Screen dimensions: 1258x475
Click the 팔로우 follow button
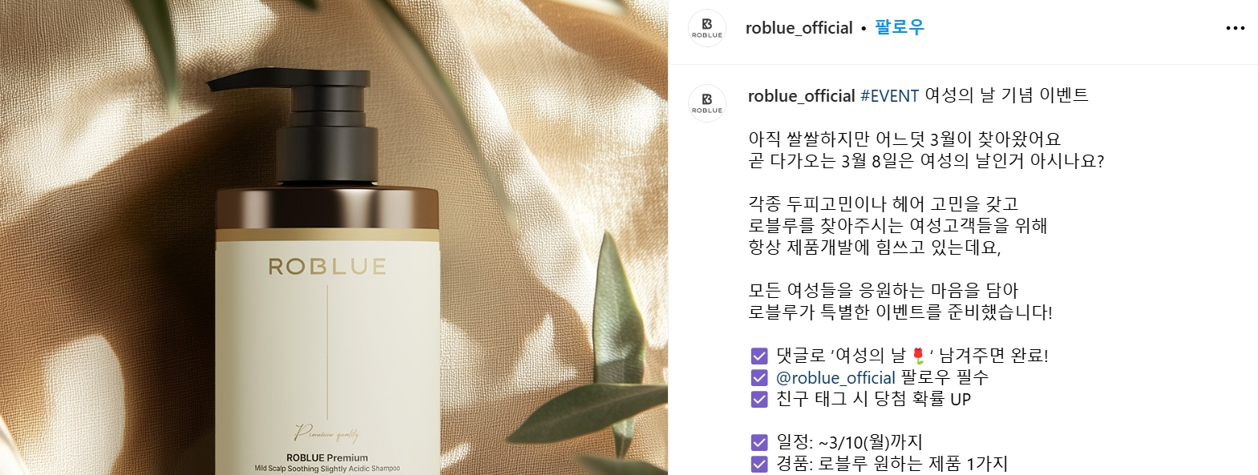(x=900, y=28)
